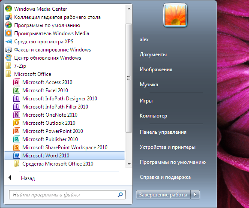
Task: Open Справка и поддержка
Action: pos(165,177)
